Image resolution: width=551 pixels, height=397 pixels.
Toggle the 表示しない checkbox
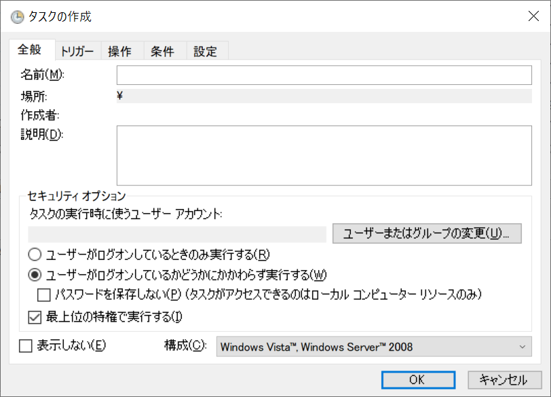(x=26, y=345)
